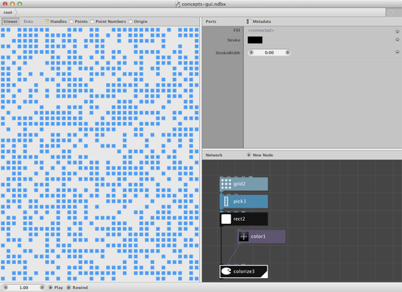
Task: Switch to the Data tab
Action: pos(28,21)
